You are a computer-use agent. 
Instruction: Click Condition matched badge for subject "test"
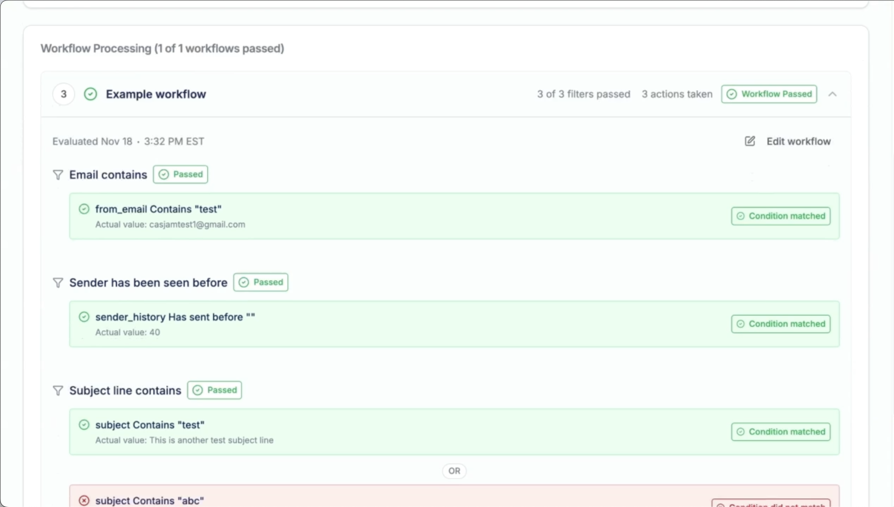pos(780,432)
